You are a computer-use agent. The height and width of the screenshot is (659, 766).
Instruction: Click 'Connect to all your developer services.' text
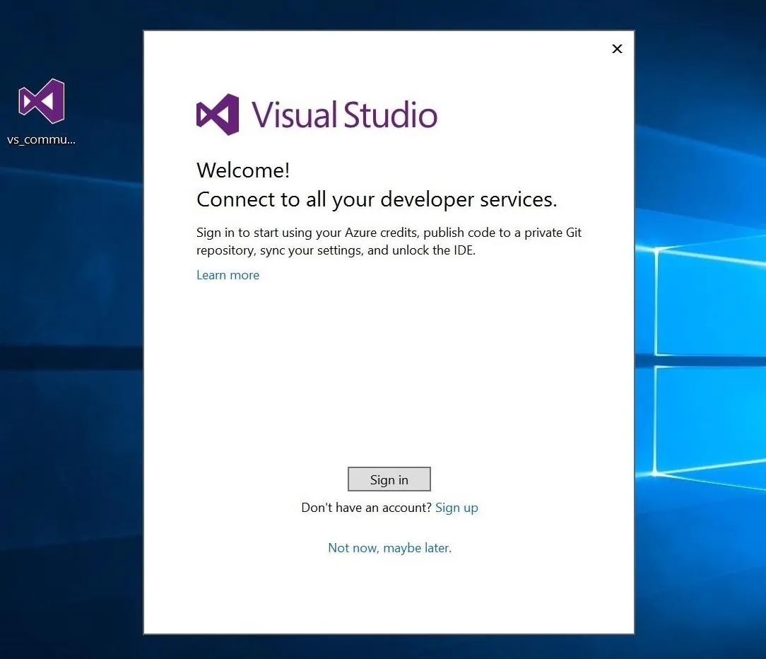(377, 199)
